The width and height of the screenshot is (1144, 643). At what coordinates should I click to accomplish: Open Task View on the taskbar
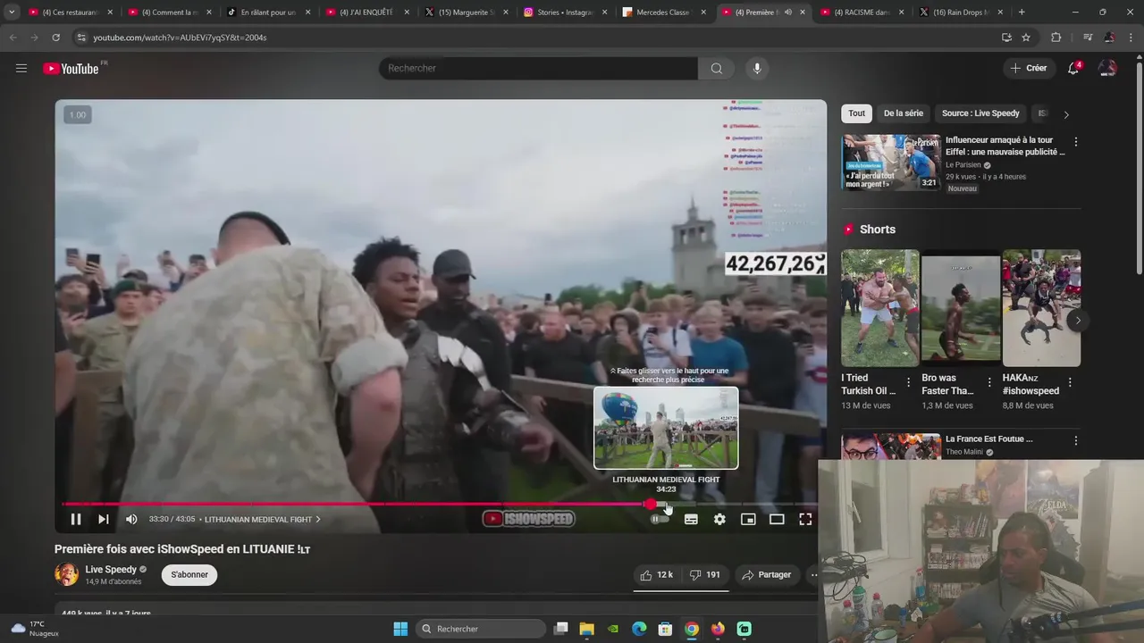point(560,629)
